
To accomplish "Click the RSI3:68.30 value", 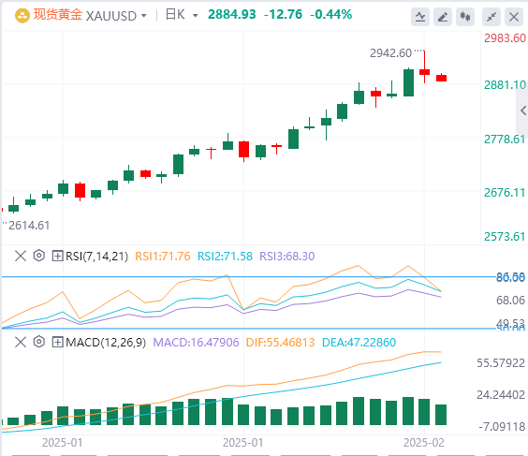I will 287,257.
